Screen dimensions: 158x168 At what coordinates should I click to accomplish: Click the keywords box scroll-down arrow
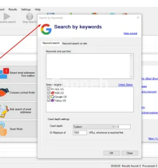(x=131, y=76)
